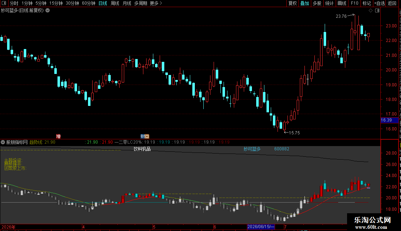Click the 回 marker icon beside 财

click(x=147, y=136)
